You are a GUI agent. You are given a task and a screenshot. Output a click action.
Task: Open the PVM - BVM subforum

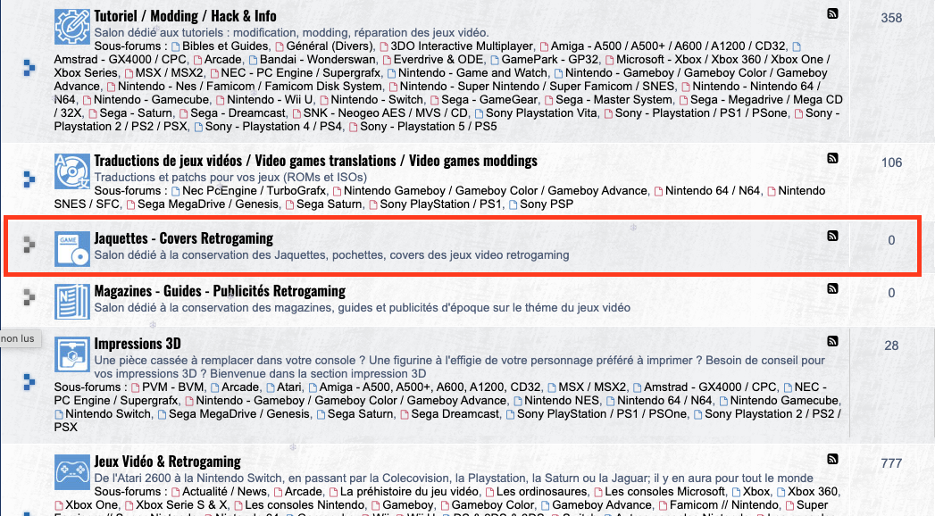[x=173, y=387]
